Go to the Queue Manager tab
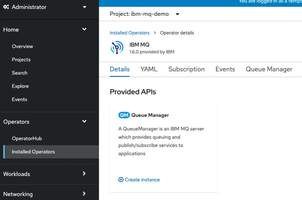302x200 pixels. coord(269,69)
